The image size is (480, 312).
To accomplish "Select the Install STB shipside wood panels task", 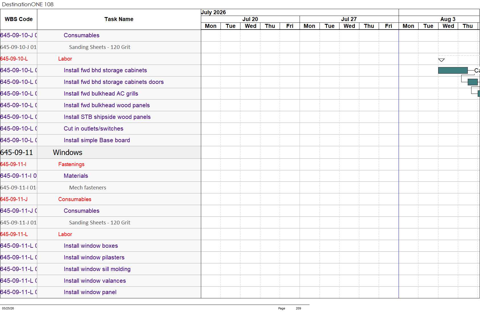I will [107, 117].
